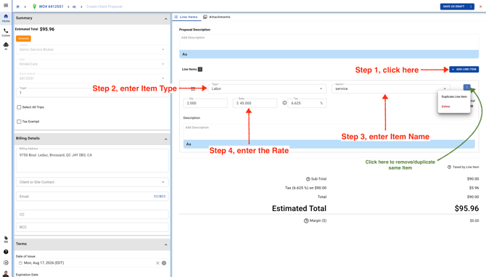This screenshot has height=277, width=486.
Task: Open the Type dropdown showing Labor
Action: point(267,88)
